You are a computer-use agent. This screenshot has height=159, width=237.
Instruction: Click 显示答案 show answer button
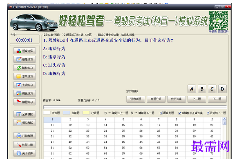[x=177, y=99]
